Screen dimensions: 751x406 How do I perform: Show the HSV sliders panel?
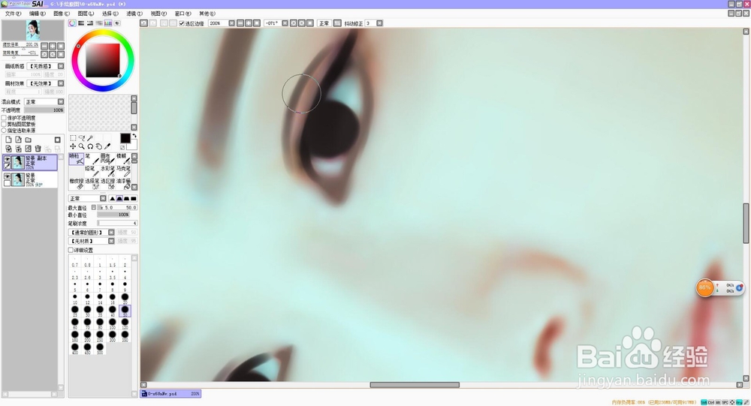(90, 23)
